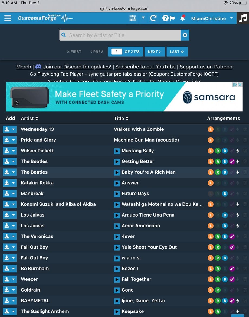Screen dimensions: 249x317
Task: Click Bass arrangement icon for Future Days
Action: (x=225, y=194)
